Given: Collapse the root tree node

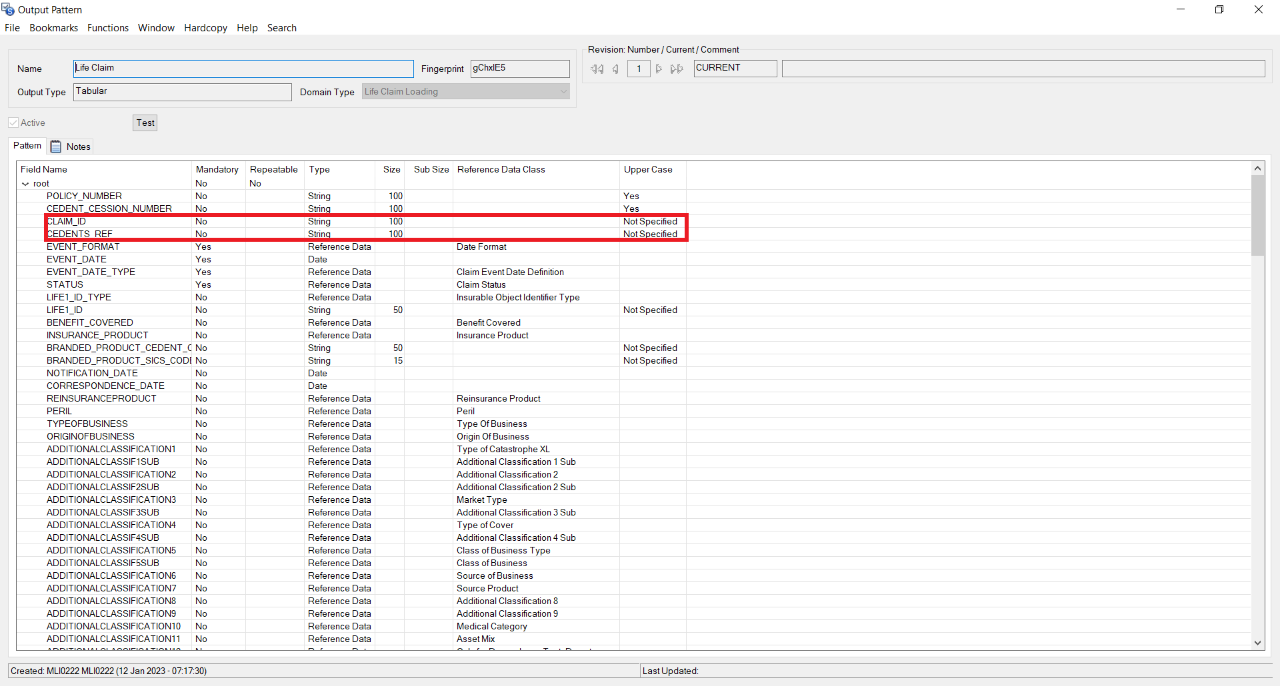Looking at the screenshot, I should click(26, 183).
